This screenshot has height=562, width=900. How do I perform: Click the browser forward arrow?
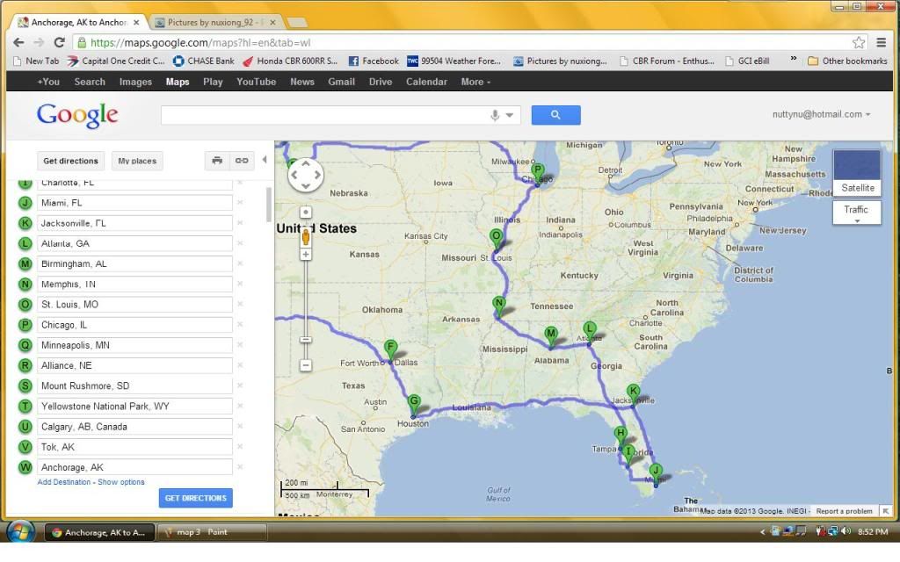point(39,42)
